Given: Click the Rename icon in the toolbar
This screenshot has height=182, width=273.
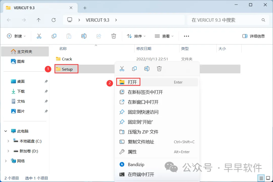Looking at the screenshot, I should point(84,36).
